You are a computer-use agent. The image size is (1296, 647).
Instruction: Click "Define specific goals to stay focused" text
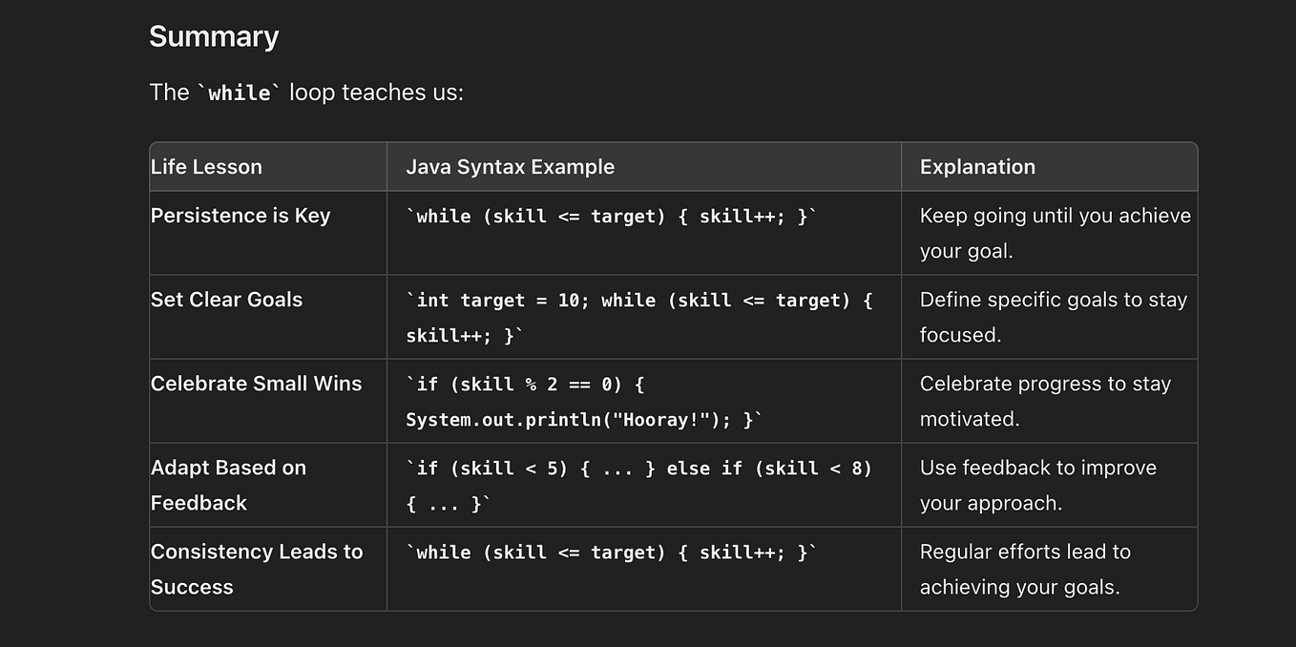click(x=1053, y=317)
